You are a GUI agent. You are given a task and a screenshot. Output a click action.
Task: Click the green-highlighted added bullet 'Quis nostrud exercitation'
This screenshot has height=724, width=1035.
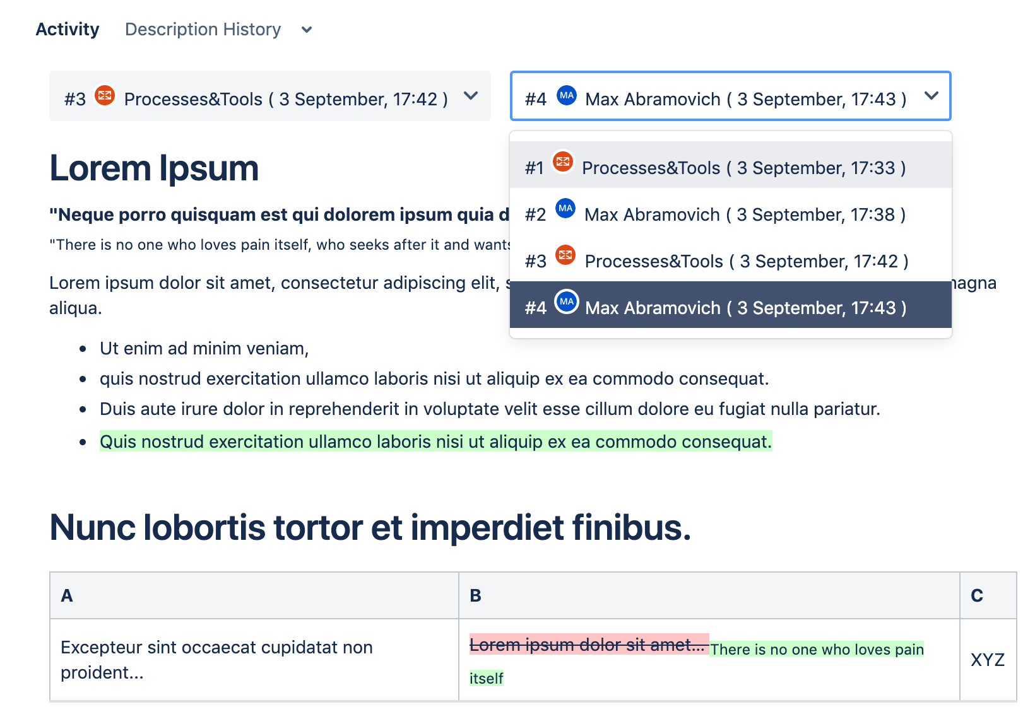click(x=435, y=441)
